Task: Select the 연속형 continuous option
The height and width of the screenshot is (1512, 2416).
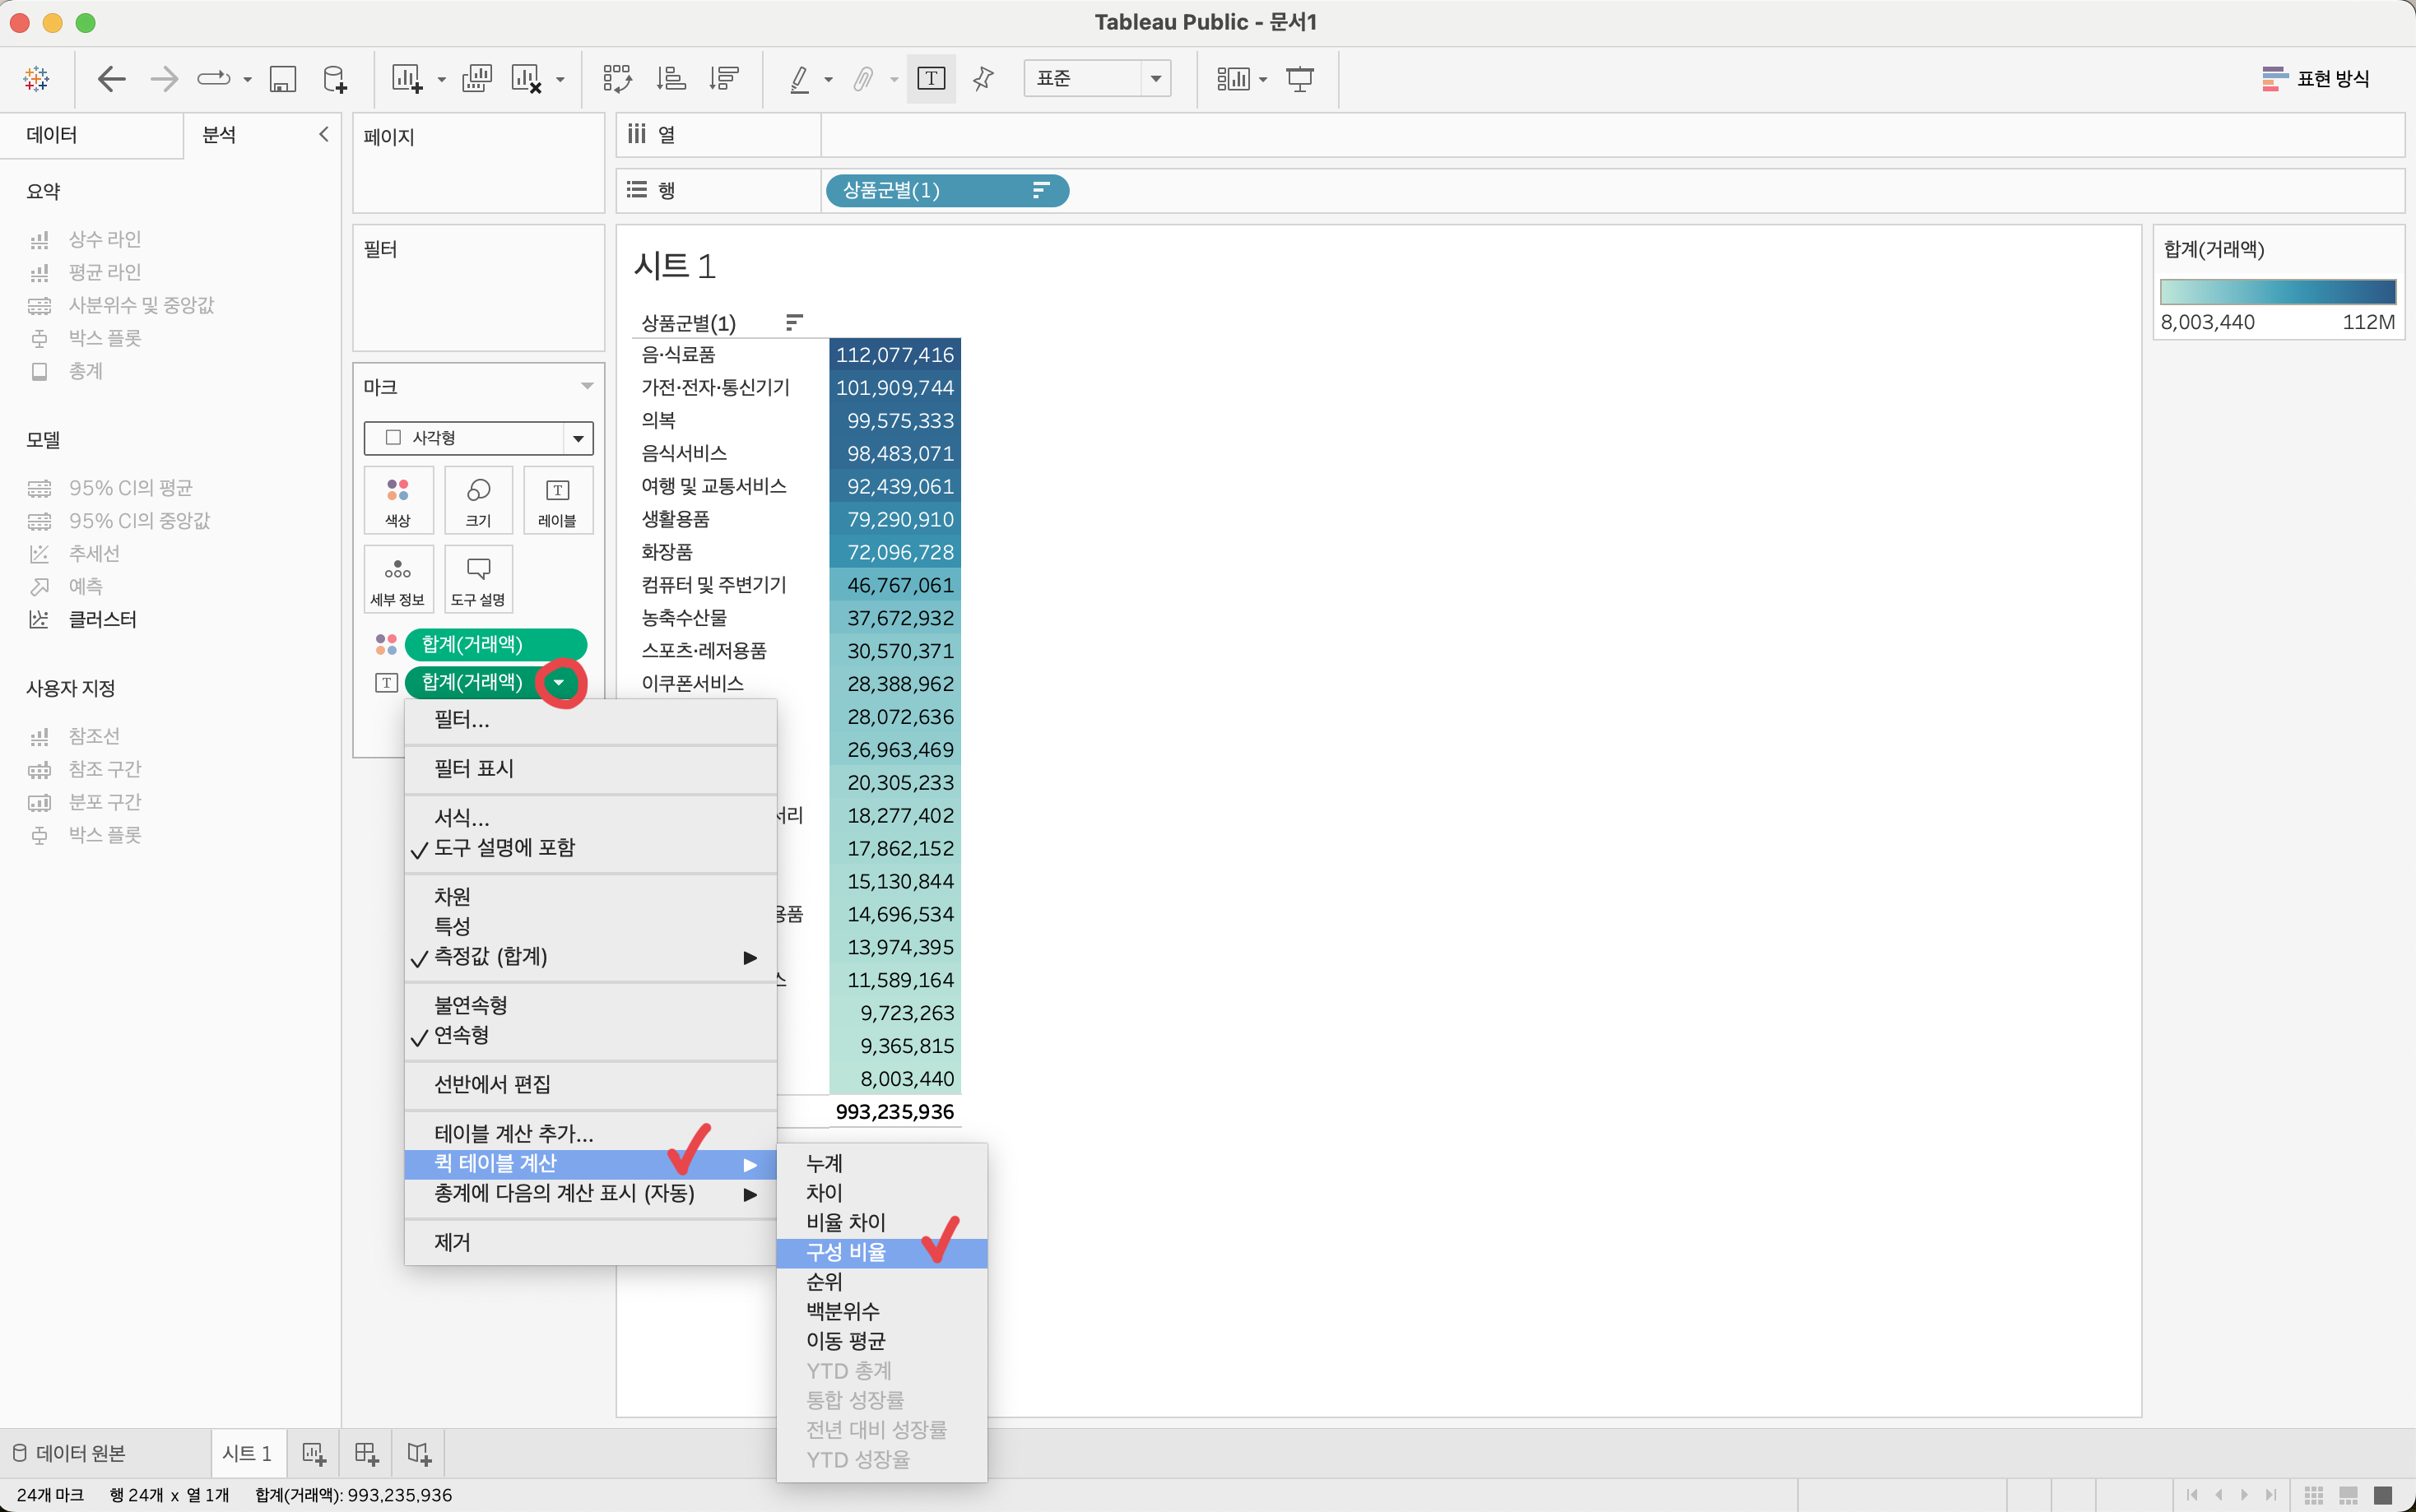Action: [x=461, y=1034]
